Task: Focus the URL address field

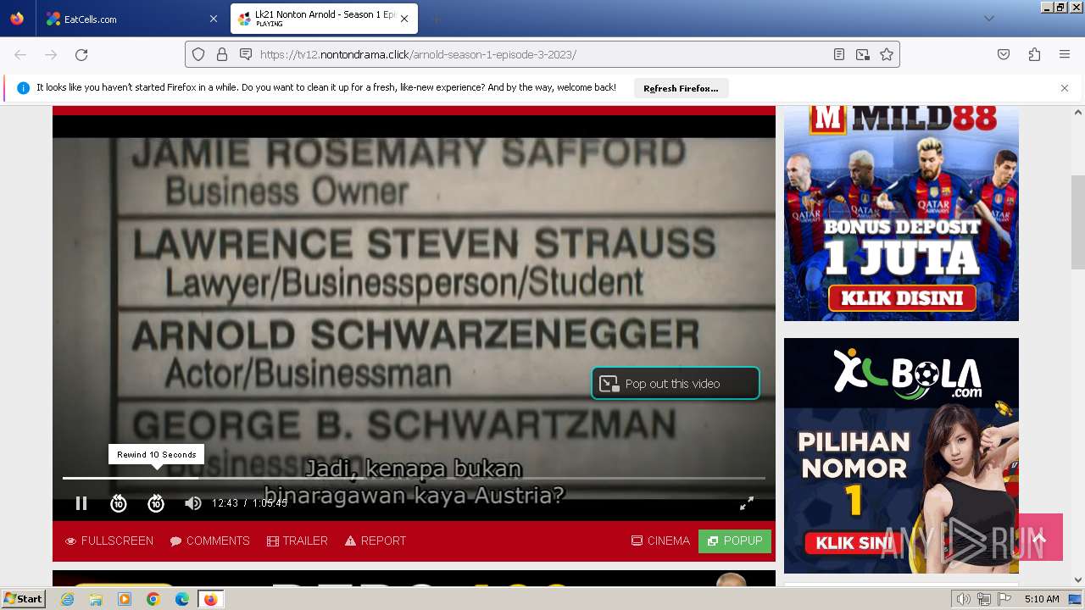Action: tap(542, 54)
